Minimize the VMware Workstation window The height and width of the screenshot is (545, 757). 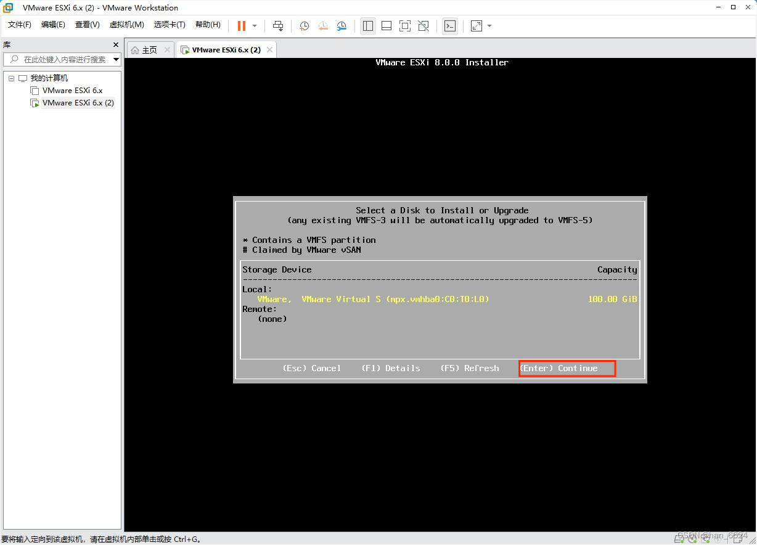tap(719, 7)
